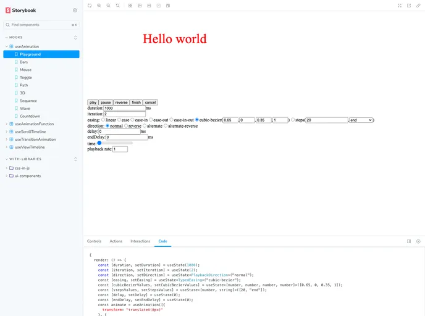
Task: Expand the useAnimationFunction chevron
Action: (7, 124)
